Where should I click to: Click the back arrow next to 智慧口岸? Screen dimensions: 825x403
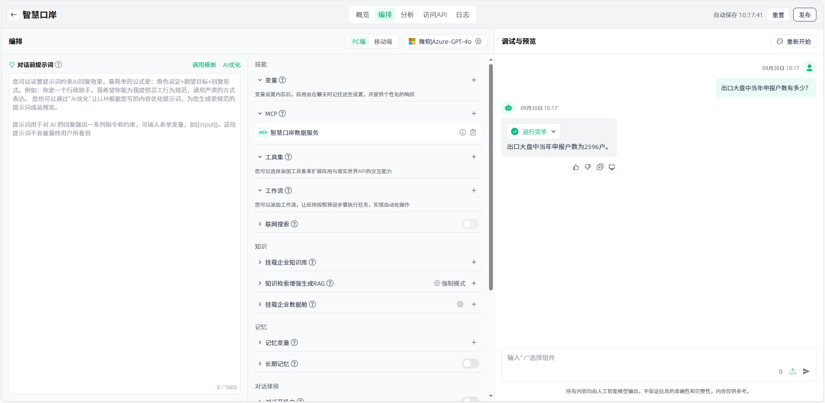coord(14,15)
